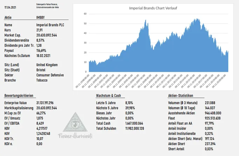This screenshot has height=156, width=239.
Task: Select the 'Anteil Insider' row label
Action: click(177, 128)
